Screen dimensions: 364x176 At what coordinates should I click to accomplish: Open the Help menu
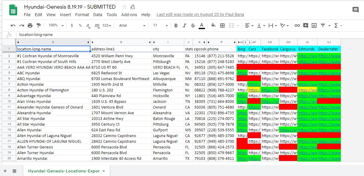[x=146, y=14]
